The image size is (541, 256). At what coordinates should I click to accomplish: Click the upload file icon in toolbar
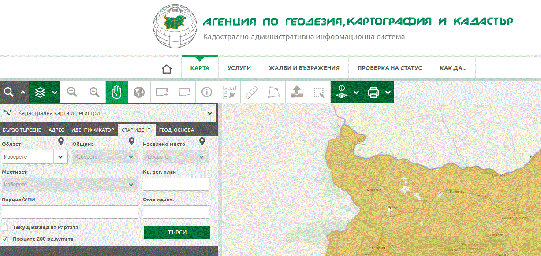pyautogui.click(x=297, y=92)
